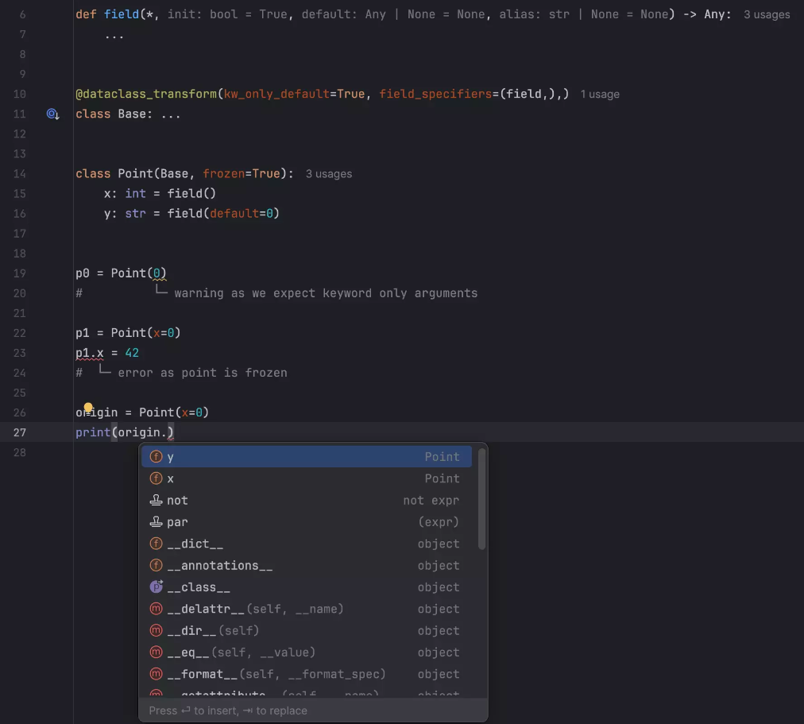The width and height of the screenshot is (804, 724).
Task: Click the 'Press ↵ to insert' popup hint
Action: click(x=228, y=710)
